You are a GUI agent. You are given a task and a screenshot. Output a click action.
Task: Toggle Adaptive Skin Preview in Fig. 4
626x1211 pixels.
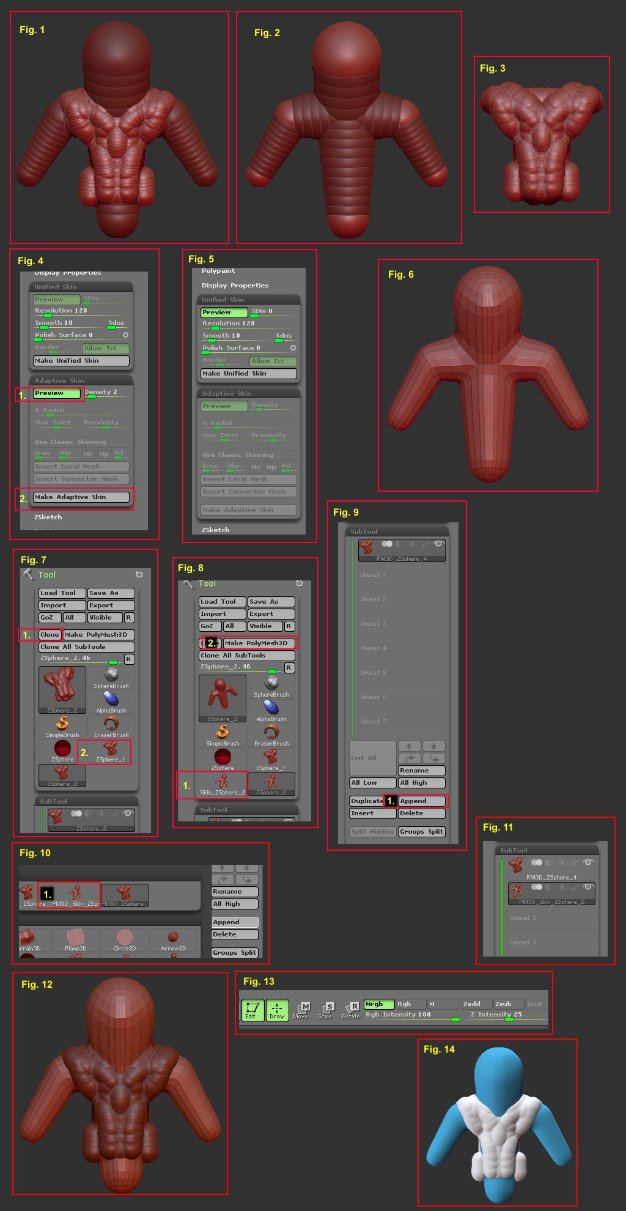[57, 393]
